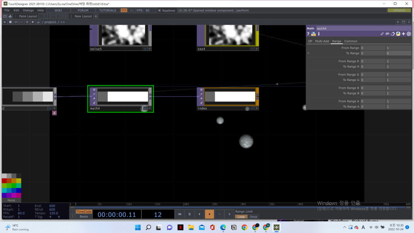Click the square icon beside pane type dropdown
The width and height of the screenshot is (414, 233).
click(10, 22)
